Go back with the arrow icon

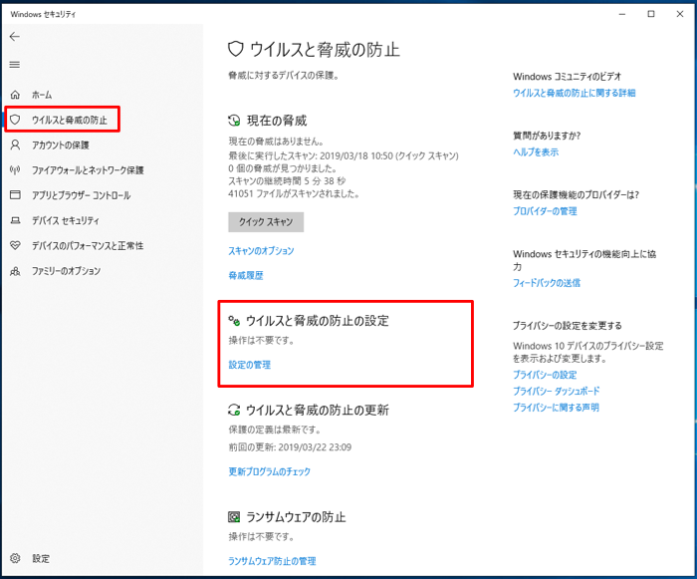(x=15, y=37)
